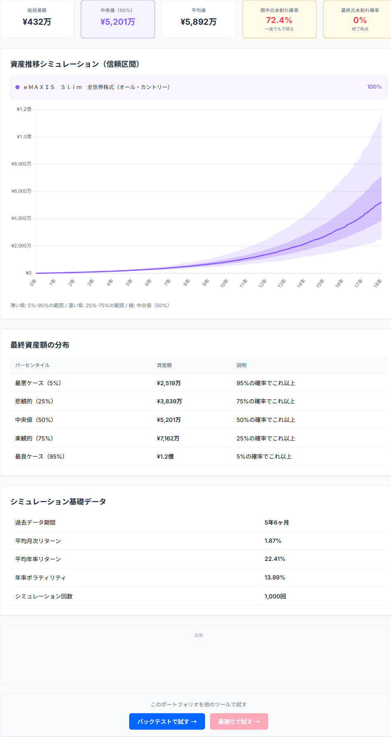
Task: Click the 5%の確率でこれ以上 description
Action: pos(264,456)
